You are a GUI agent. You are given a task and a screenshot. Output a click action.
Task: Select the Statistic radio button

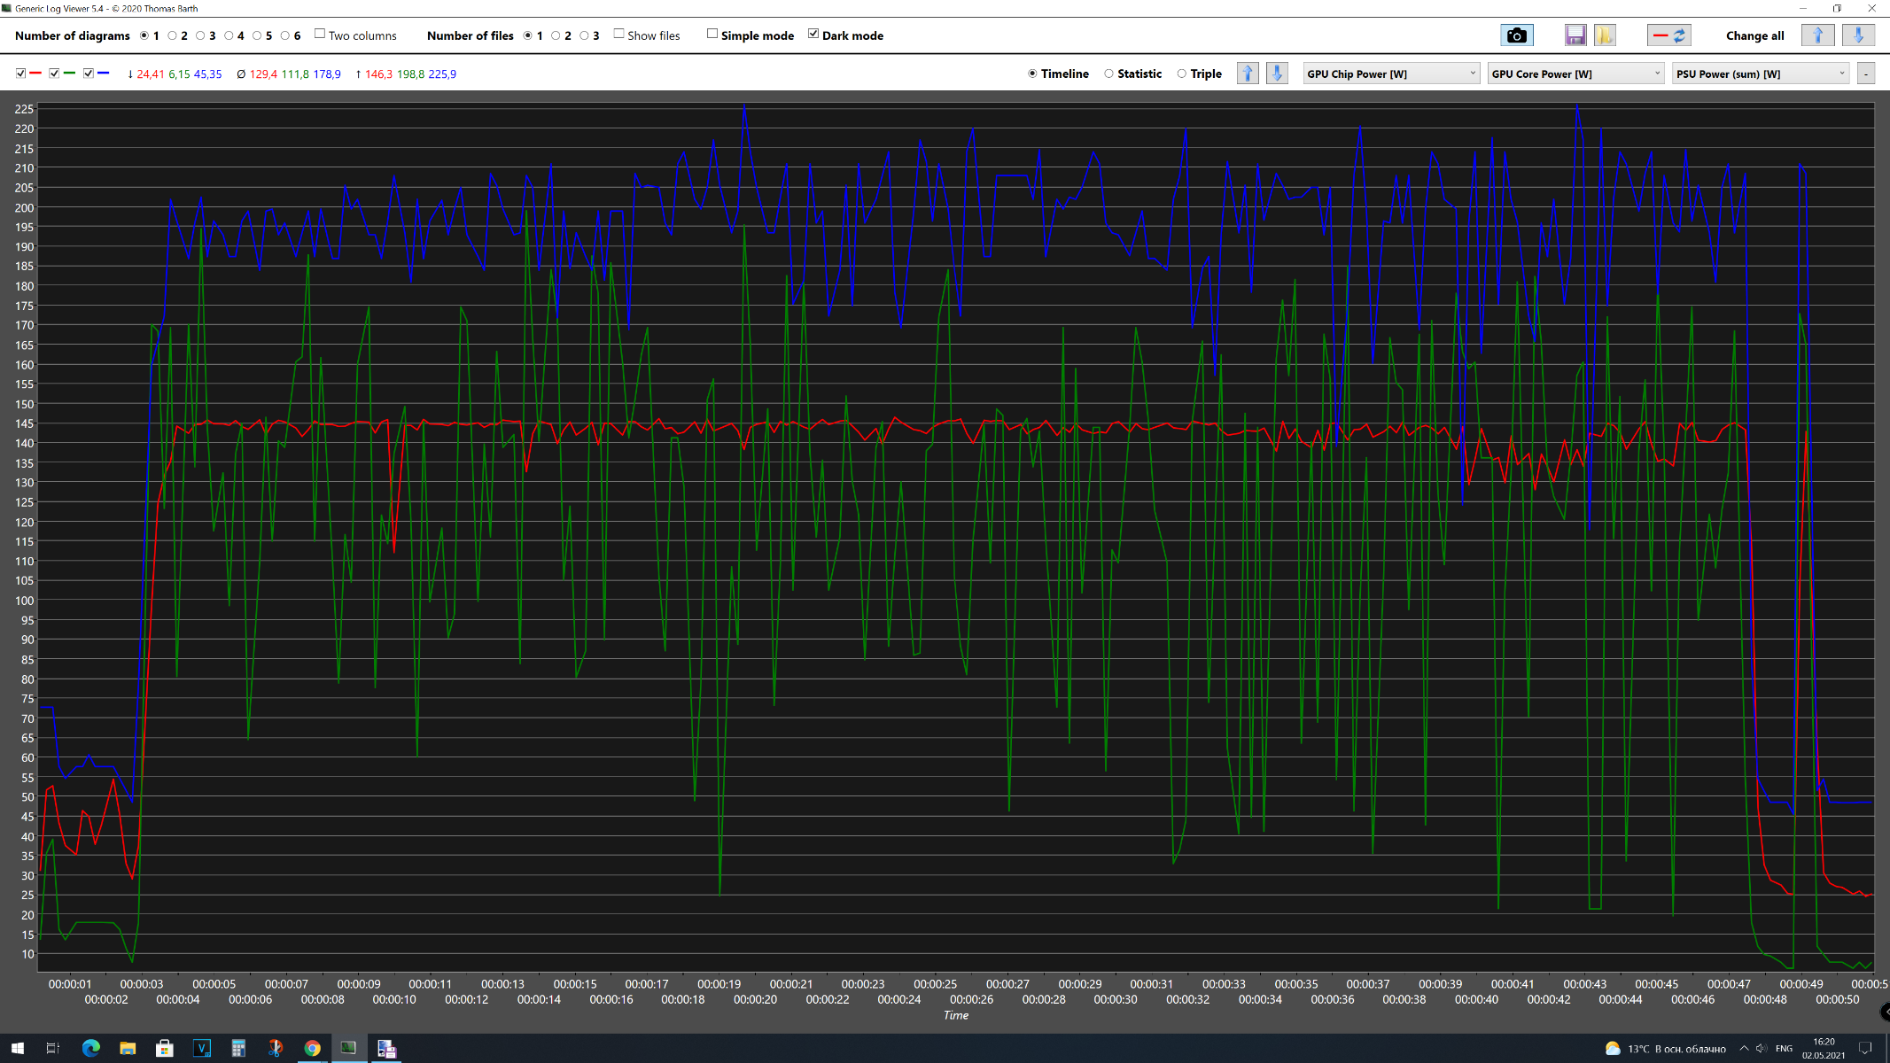tap(1108, 74)
